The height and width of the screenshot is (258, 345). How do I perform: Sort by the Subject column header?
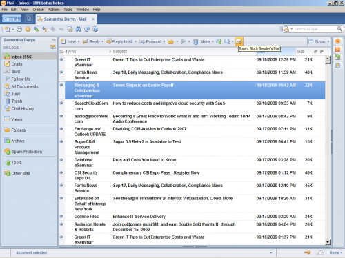[x=119, y=52]
